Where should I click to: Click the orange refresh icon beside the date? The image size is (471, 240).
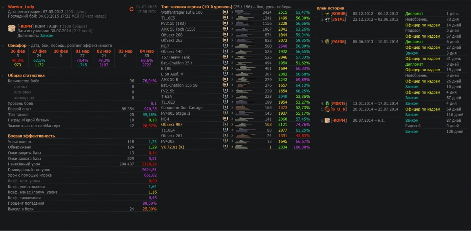(x=131, y=9)
